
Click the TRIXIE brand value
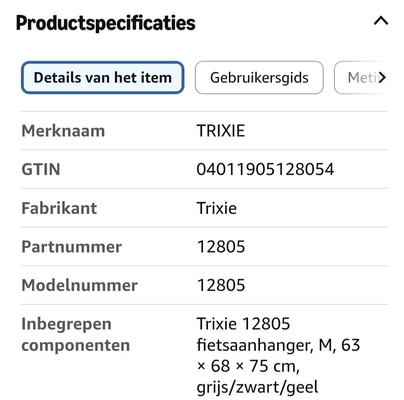(221, 131)
